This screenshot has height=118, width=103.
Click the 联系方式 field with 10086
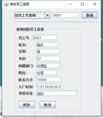pos(49,80)
